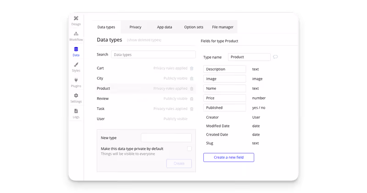Click the Created Date built-in field

click(x=217, y=134)
